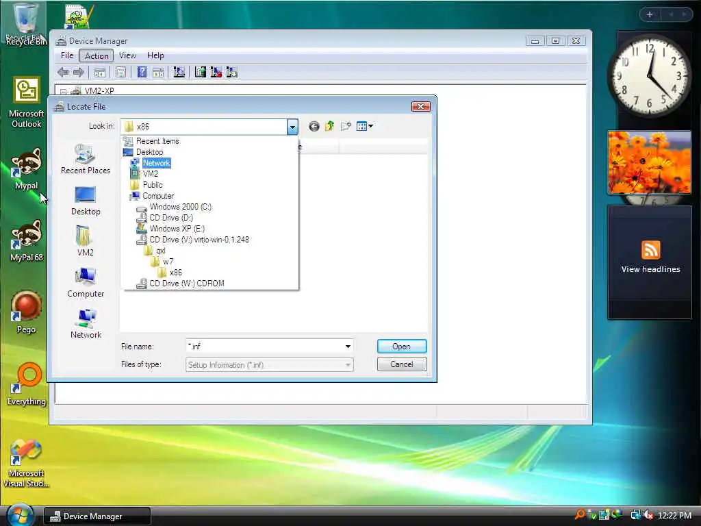Open VM2 in the places bar
Viewport: 701px width, 526px height.
pyautogui.click(x=86, y=241)
